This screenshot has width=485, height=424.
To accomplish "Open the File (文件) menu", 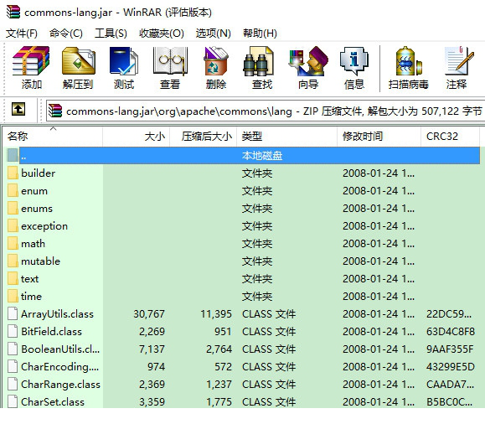I will point(22,34).
